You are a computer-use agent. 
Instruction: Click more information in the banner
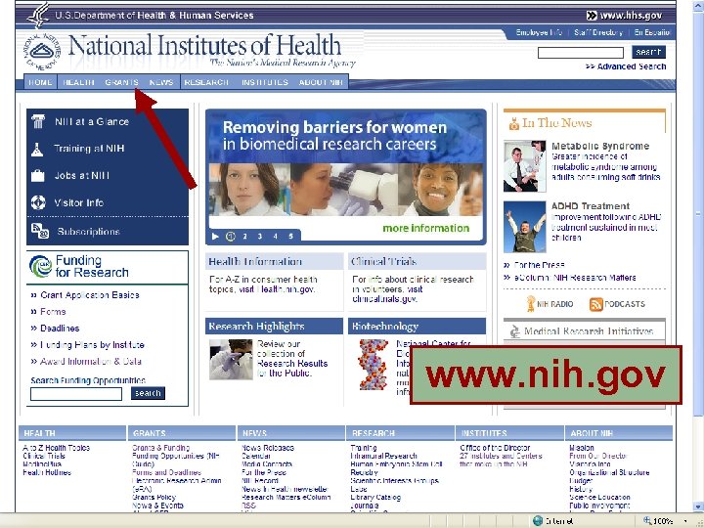(x=425, y=228)
